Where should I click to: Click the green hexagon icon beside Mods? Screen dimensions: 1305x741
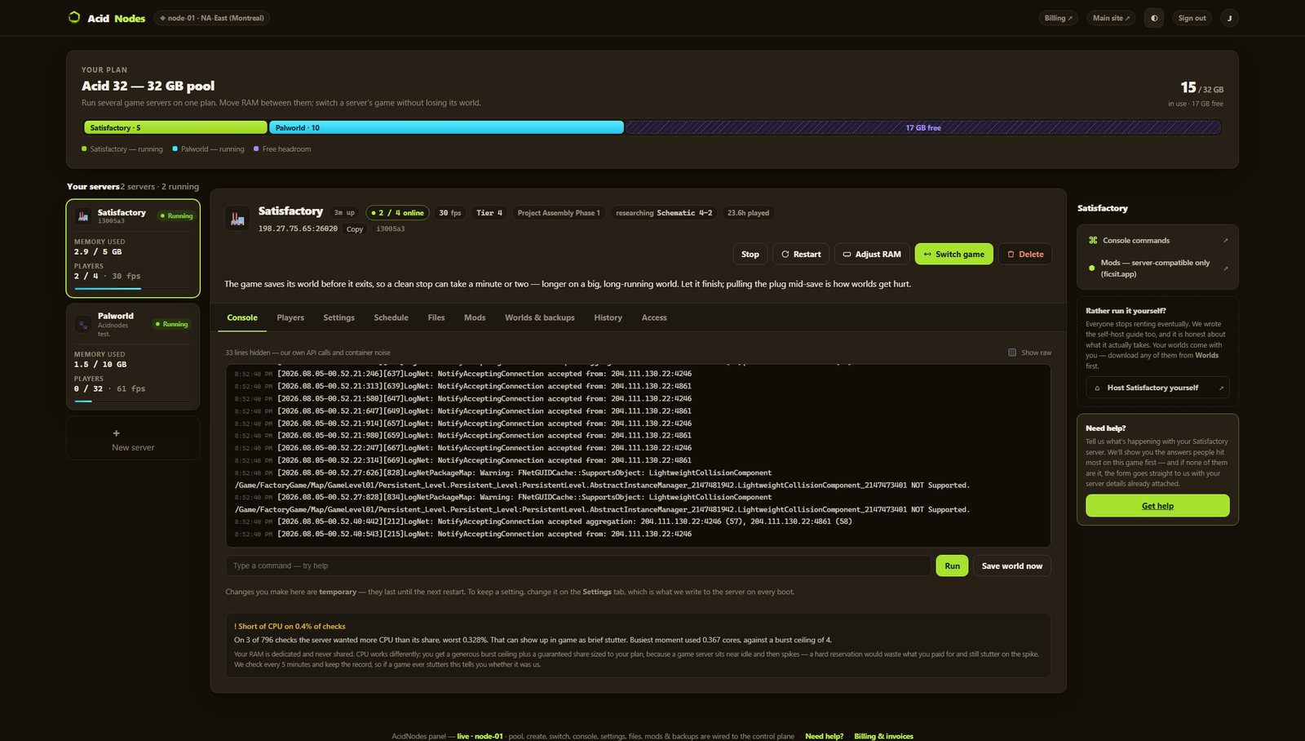[1092, 268]
